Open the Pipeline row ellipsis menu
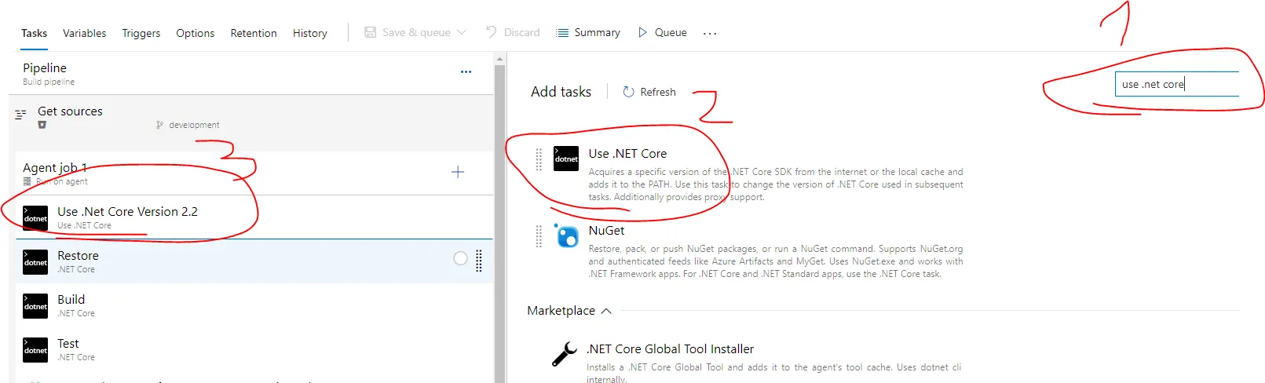 click(466, 71)
